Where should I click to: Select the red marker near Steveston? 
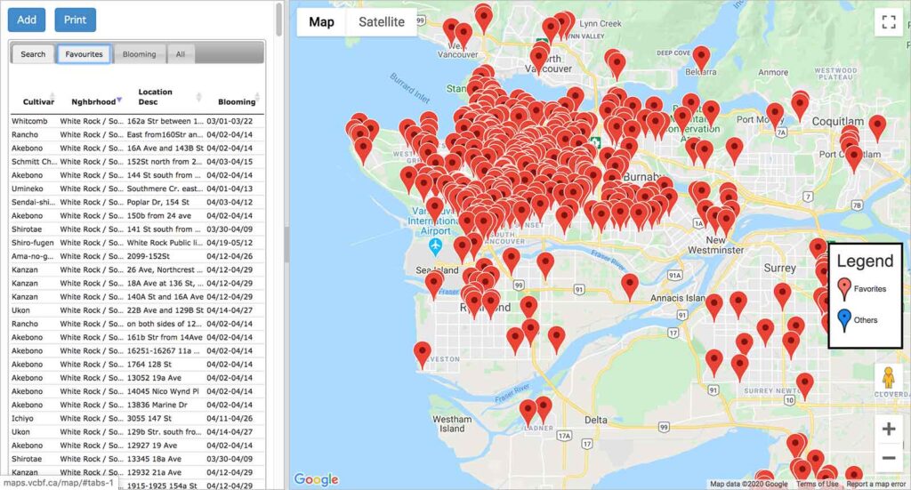click(423, 354)
